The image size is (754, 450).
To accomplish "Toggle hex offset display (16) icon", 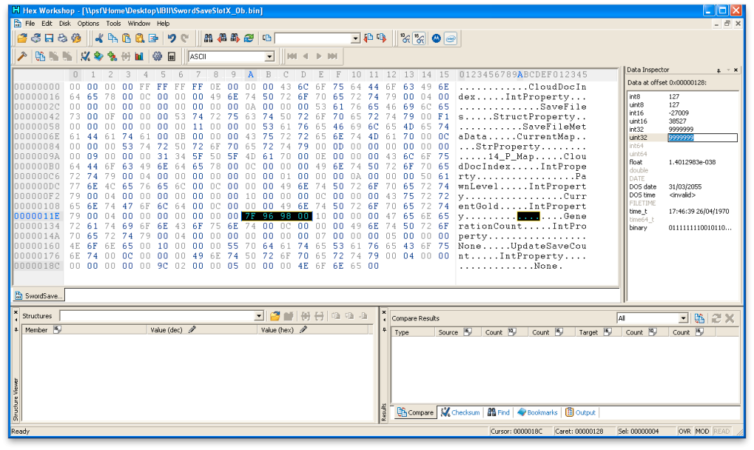I will tap(419, 38).
